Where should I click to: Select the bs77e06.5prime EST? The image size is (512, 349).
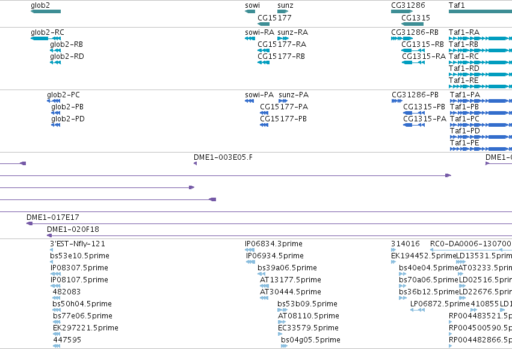[x=82, y=317]
